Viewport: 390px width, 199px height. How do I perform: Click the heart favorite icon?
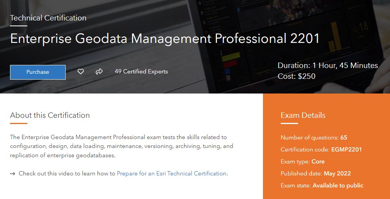pos(81,71)
